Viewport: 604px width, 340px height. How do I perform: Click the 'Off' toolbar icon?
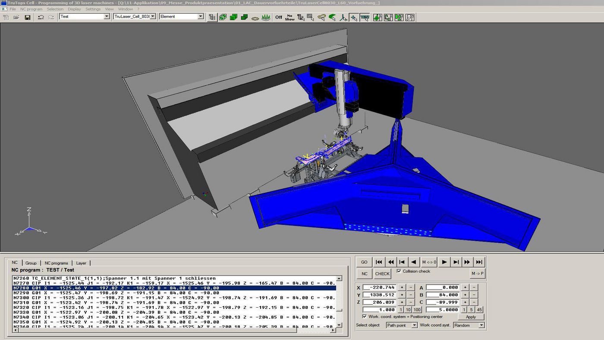279,17
